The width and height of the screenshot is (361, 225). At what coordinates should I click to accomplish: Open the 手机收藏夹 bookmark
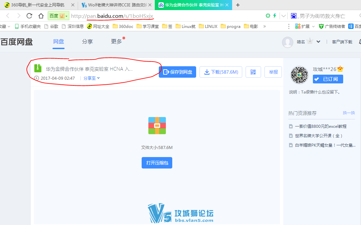point(28,27)
